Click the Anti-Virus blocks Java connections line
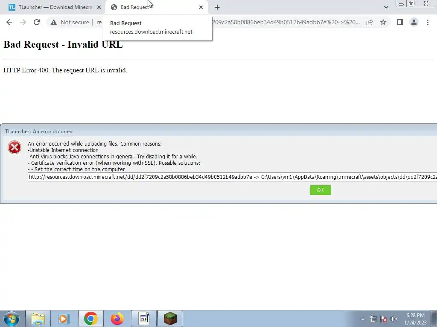Screen dimensions: 437x327 pyautogui.click(x=113, y=157)
